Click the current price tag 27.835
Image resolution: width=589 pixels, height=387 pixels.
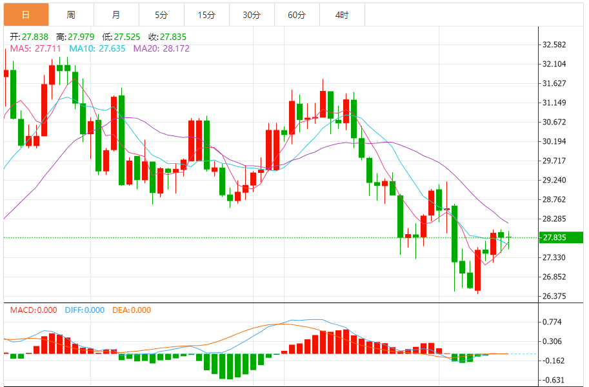point(561,237)
